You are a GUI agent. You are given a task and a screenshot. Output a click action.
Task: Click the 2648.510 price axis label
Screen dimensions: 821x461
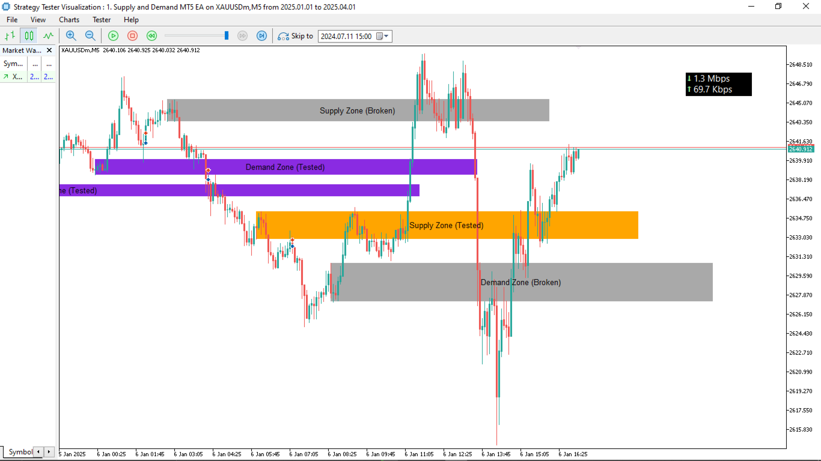click(800, 64)
